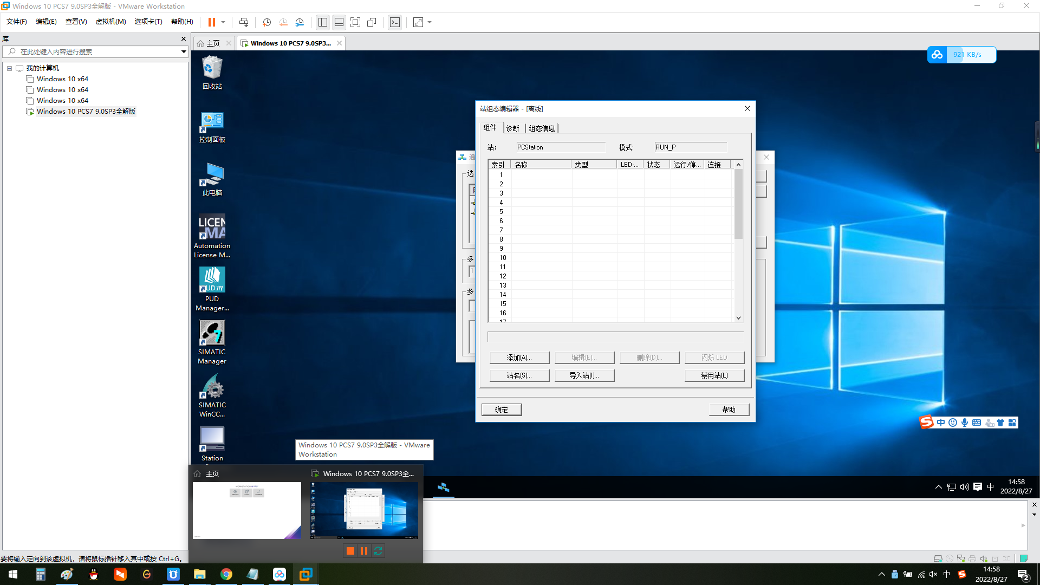Select the 组件 tab
This screenshot has height=585, width=1040.
(x=490, y=128)
